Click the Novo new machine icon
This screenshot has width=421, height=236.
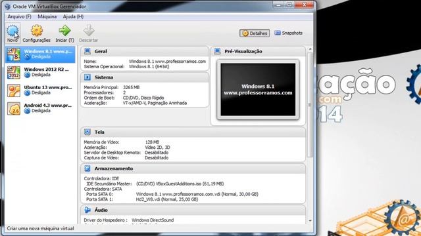12,31
